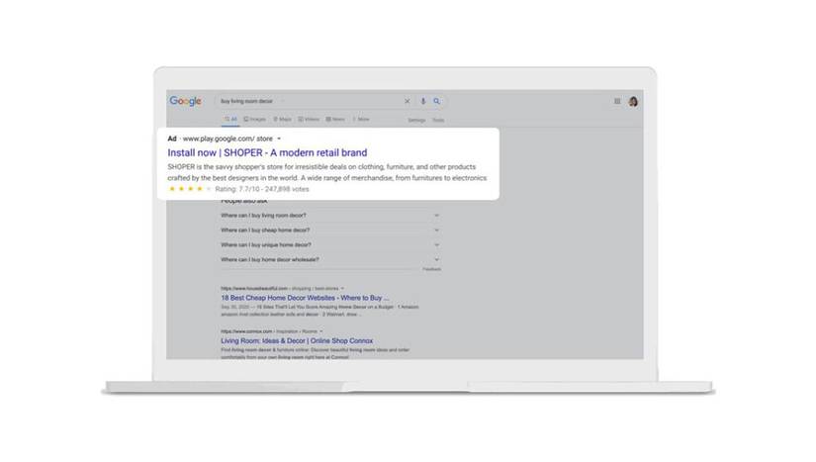
Task: Click the 'Ad' label in the highlighted result
Action: pos(172,139)
